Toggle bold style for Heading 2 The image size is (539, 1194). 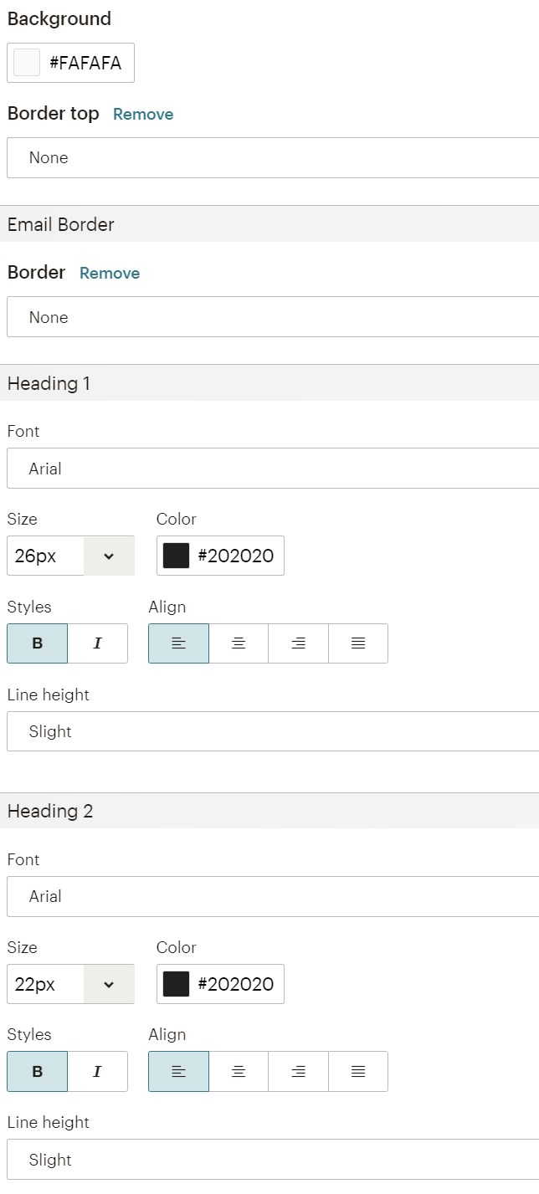point(37,1072)
